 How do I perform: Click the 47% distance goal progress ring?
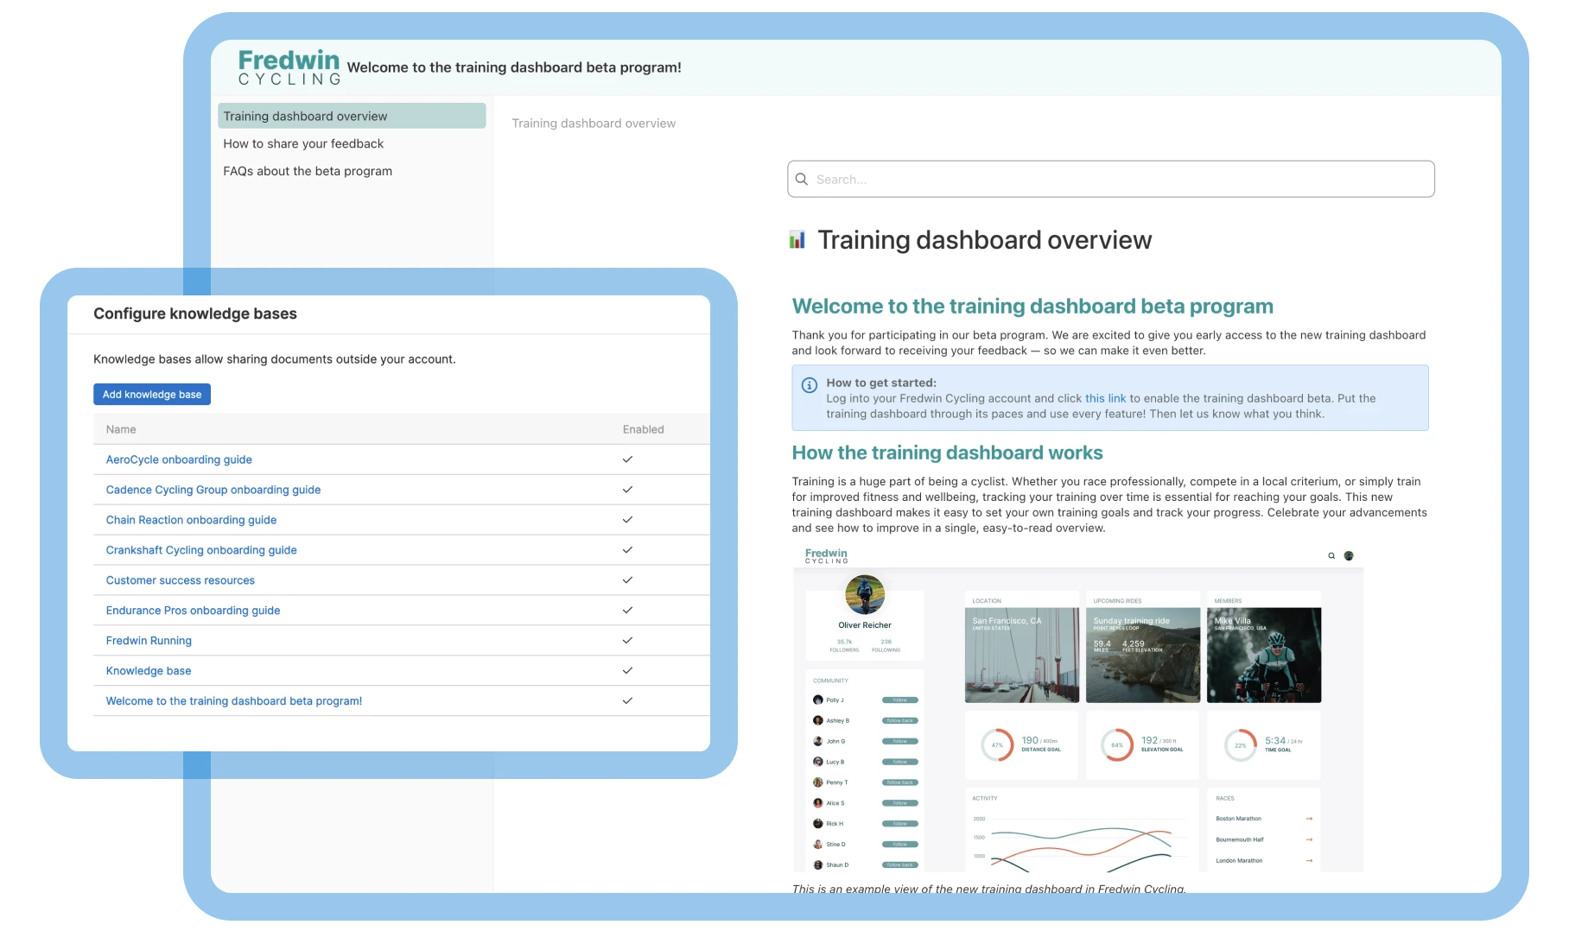(x=997, y=744)
